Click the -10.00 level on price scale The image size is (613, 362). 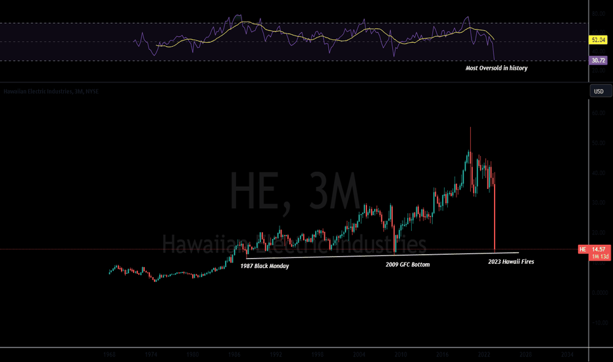[599, 323]
